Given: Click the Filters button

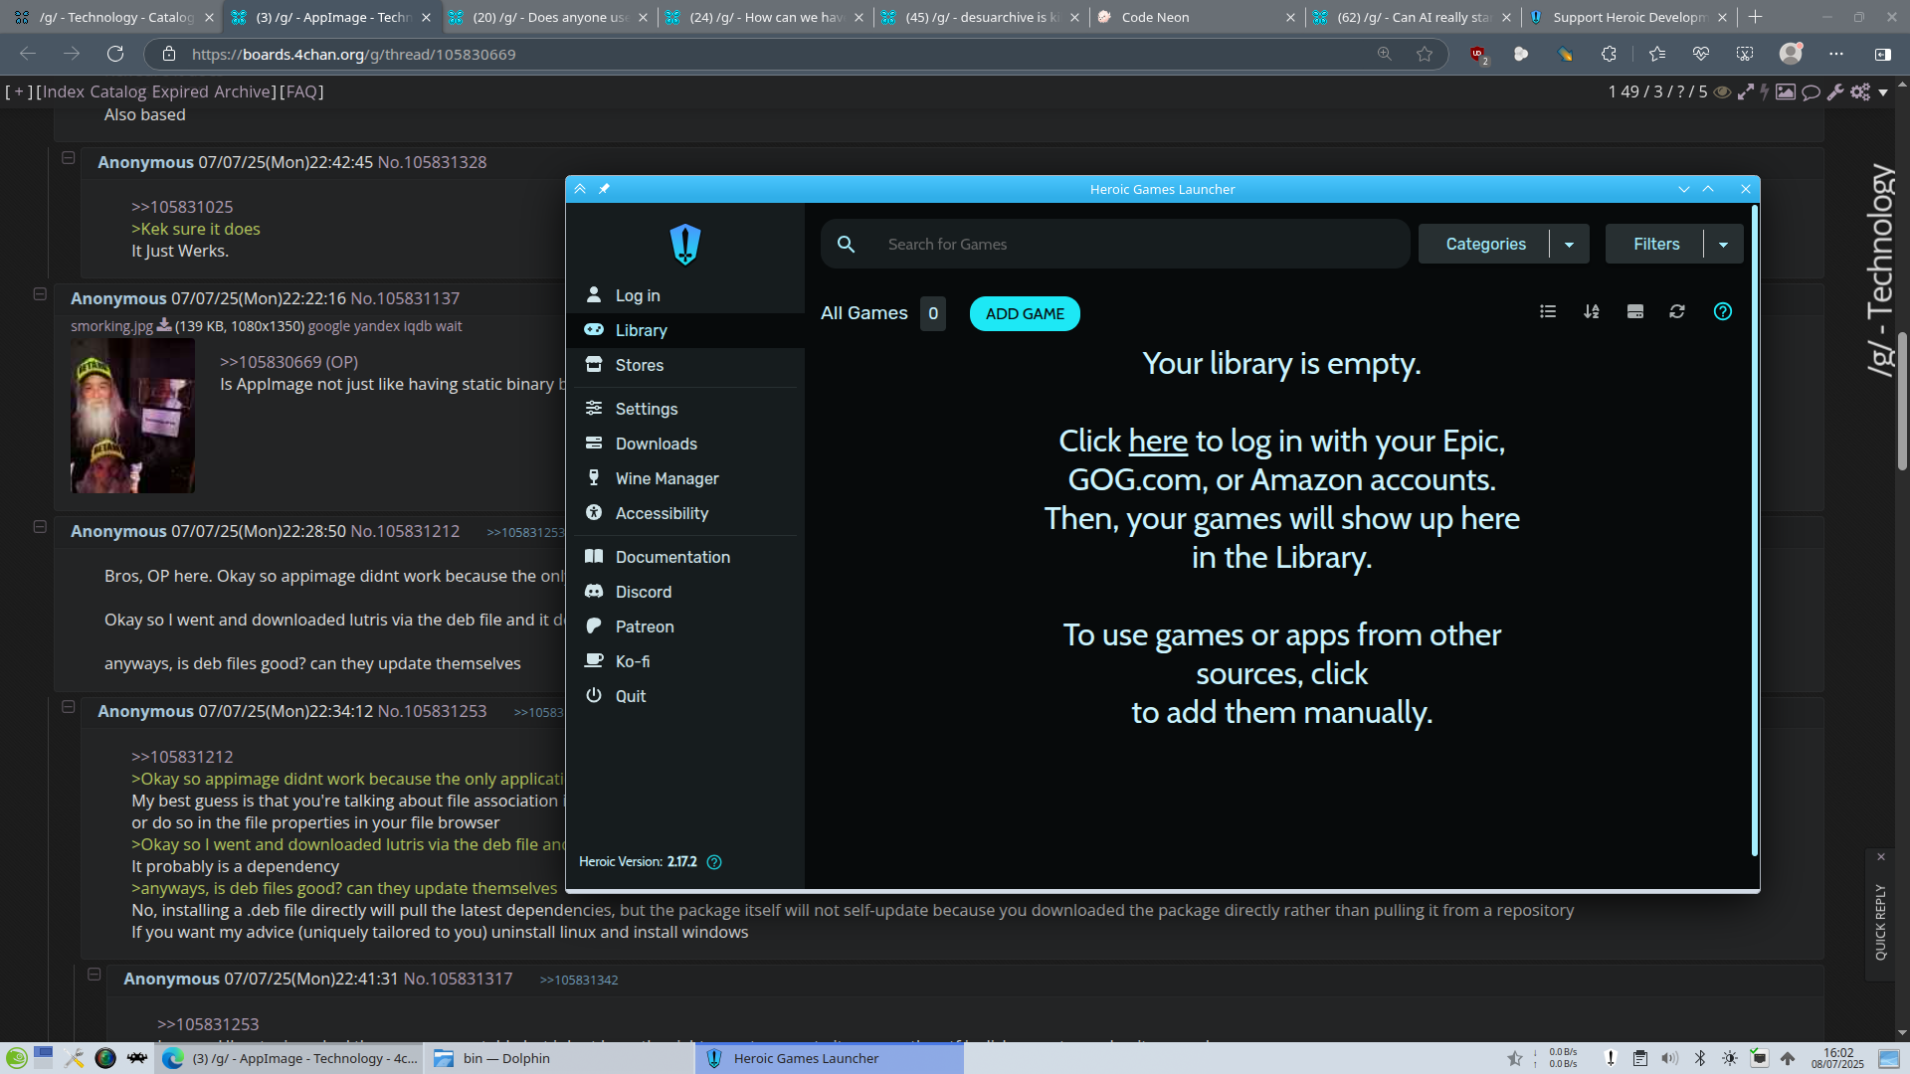Looking at the screenshot, I should [x=1655, y=245].
